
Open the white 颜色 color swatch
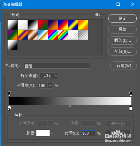tap(43, 133)
